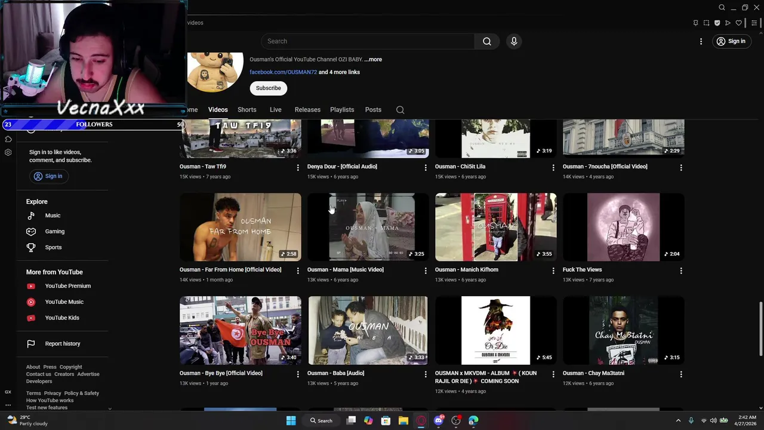Click Sign in at top right
Screen dimensions: 764x430
pos(731,41)
